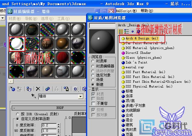Switch browser to View List + Icons
Viewport: 192px width, 136px height.
pyautogui.click(x=126, y=32)
